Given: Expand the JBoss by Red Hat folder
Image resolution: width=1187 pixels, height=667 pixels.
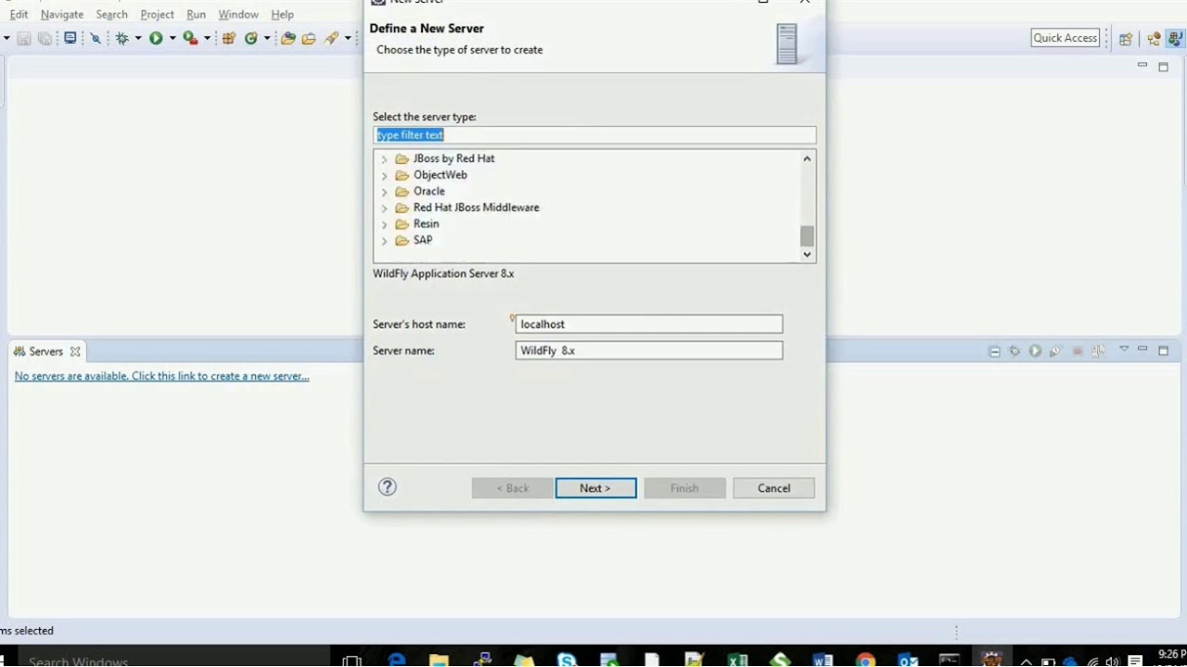Looking at the screenshot, I should [x=384, y=159].
